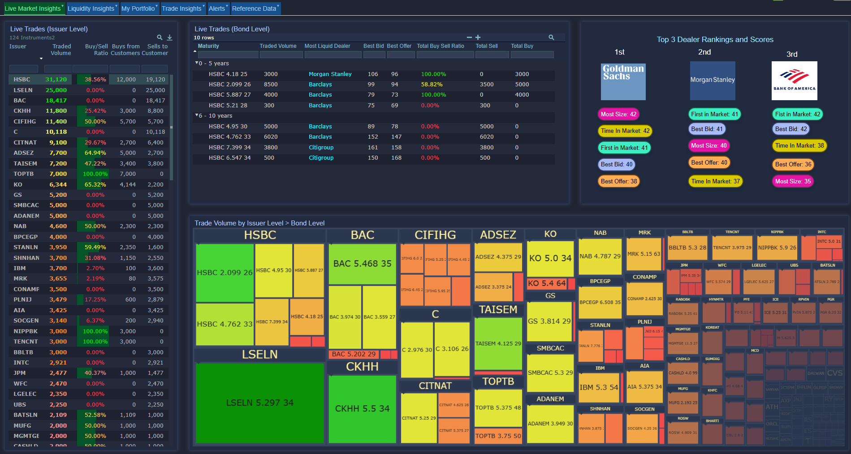Select the LSELN issuer row

pos(89,90)
